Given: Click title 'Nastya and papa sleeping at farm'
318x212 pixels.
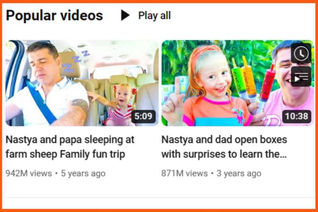Looking at the screenshot, I should pos(70,147).
